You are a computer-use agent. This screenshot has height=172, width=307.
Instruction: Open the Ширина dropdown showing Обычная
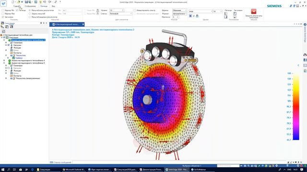click(x=179, y=10)
